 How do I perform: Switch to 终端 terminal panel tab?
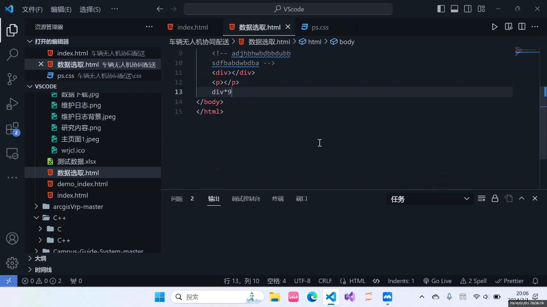coord(278,199)
